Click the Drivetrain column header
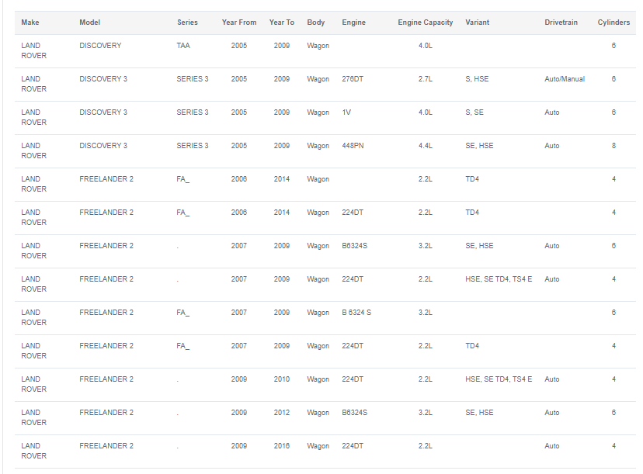Screen dimensions: 643x474 tap(561, 22)
